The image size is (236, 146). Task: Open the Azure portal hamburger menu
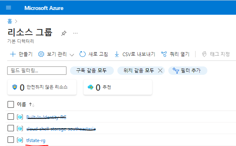click(8, 8)
